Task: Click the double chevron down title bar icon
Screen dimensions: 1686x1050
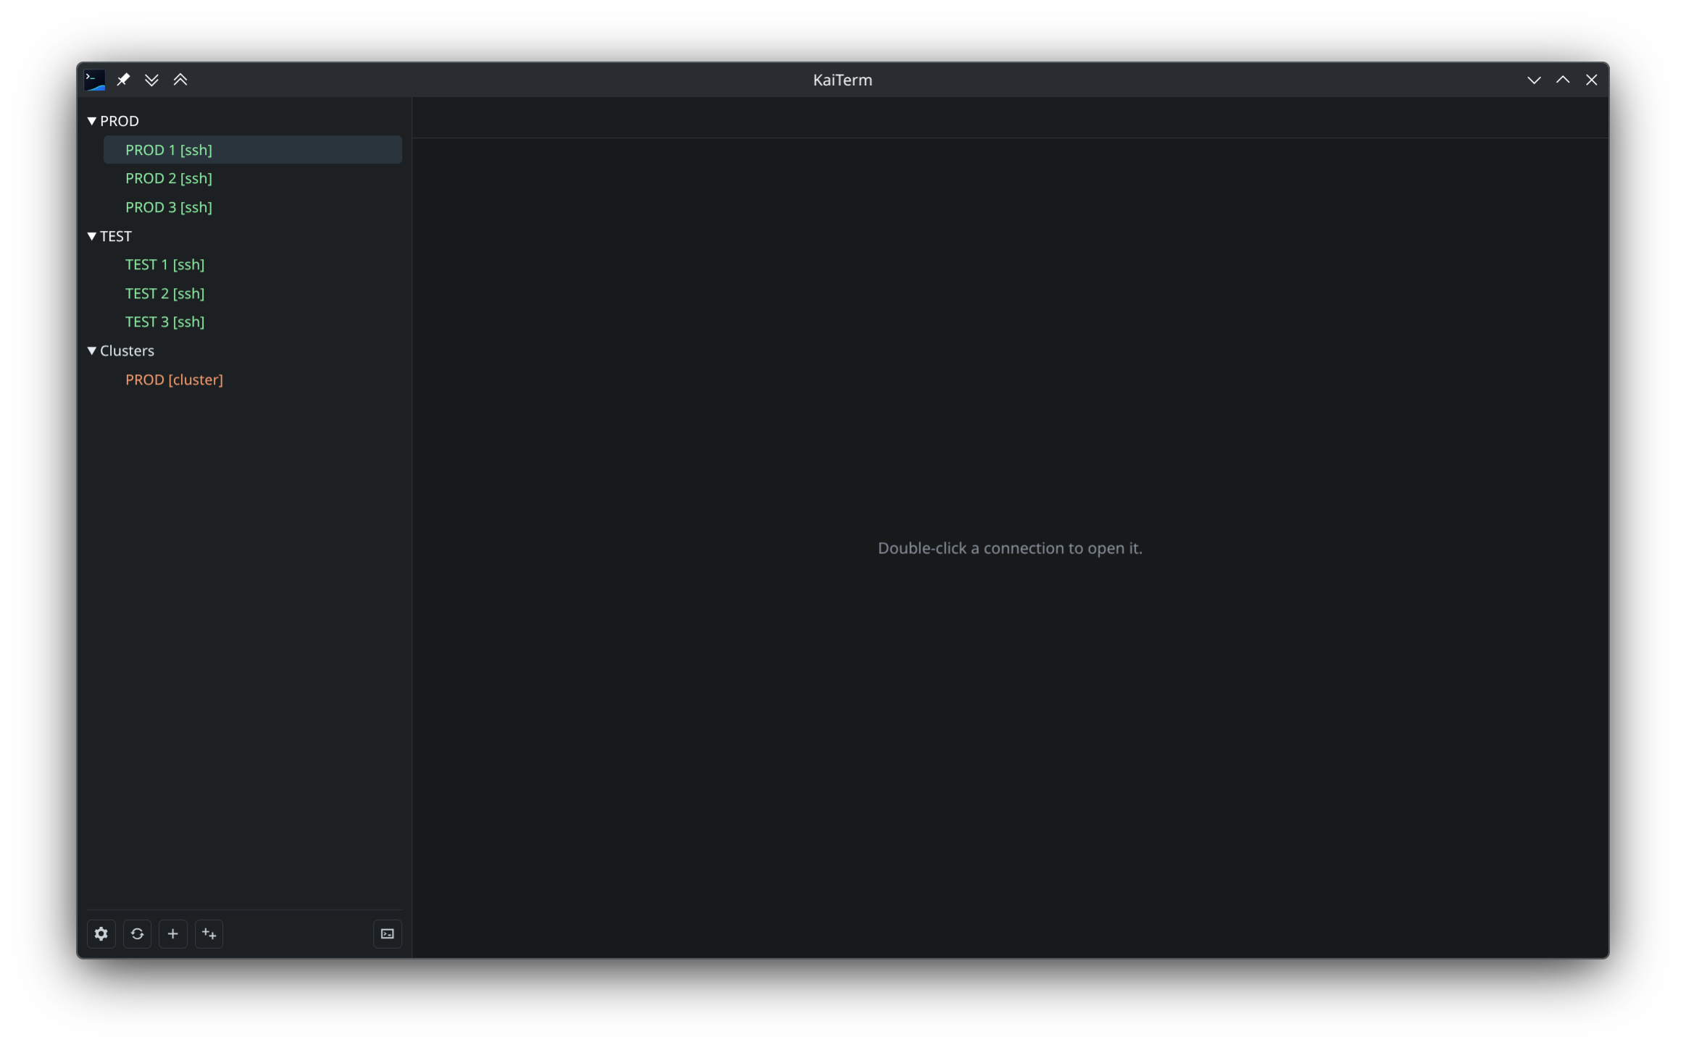Action: (151, 80)
